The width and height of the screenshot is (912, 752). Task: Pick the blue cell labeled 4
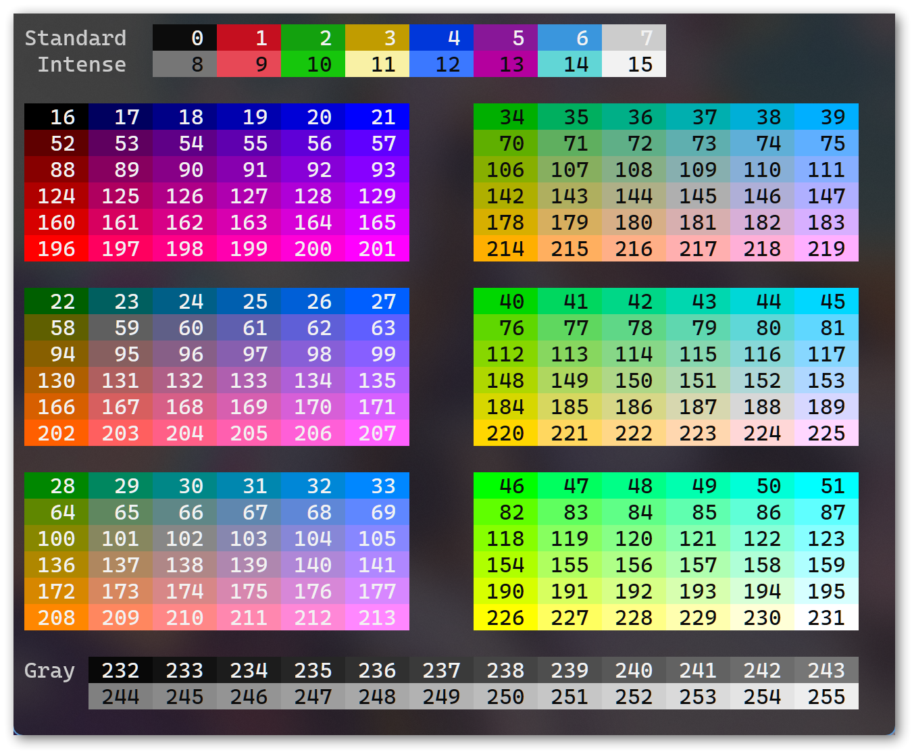[441, 38]
